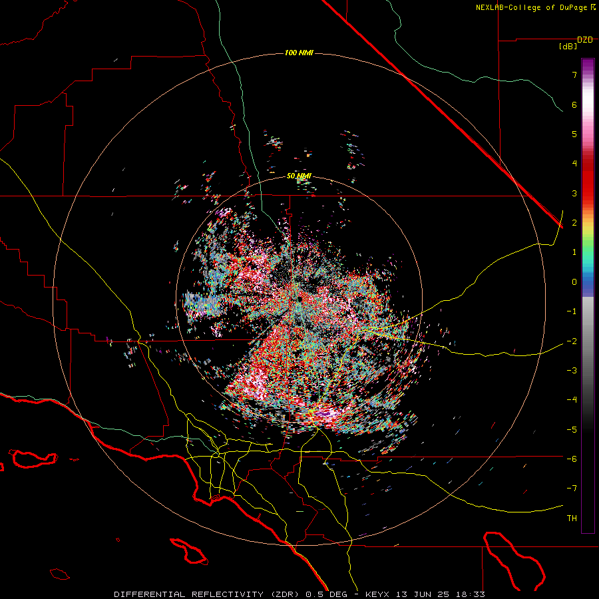Click the DZD color scale title
This screenshot has height=599, width=599.
coord(585,40)
